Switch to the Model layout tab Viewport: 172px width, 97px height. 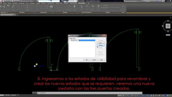2,95
